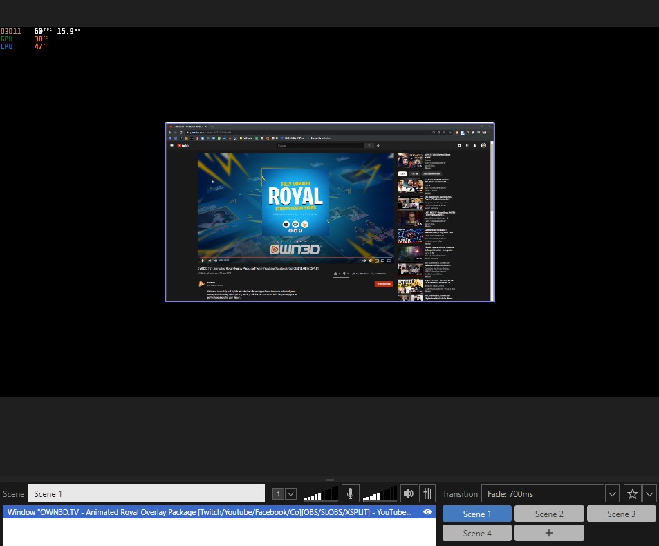659x546 pixels.
Task: Add a new scene with the plus button
Action: 549,533
